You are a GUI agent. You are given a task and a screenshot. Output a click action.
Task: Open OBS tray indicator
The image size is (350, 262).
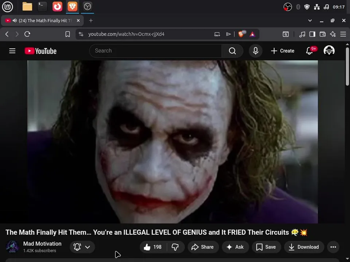tap(288, 7)
